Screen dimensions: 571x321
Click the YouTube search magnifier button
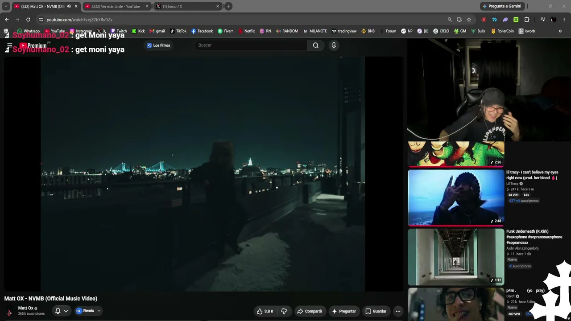pos(316,45)
